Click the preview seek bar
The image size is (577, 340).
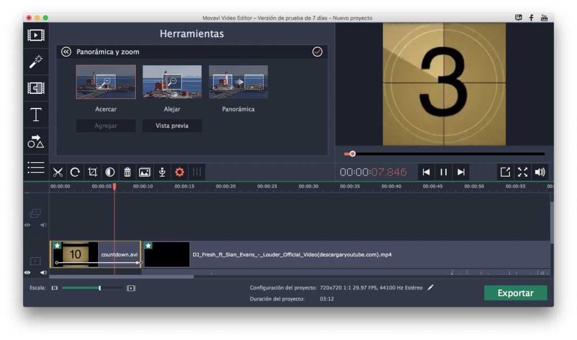(444, 154)
